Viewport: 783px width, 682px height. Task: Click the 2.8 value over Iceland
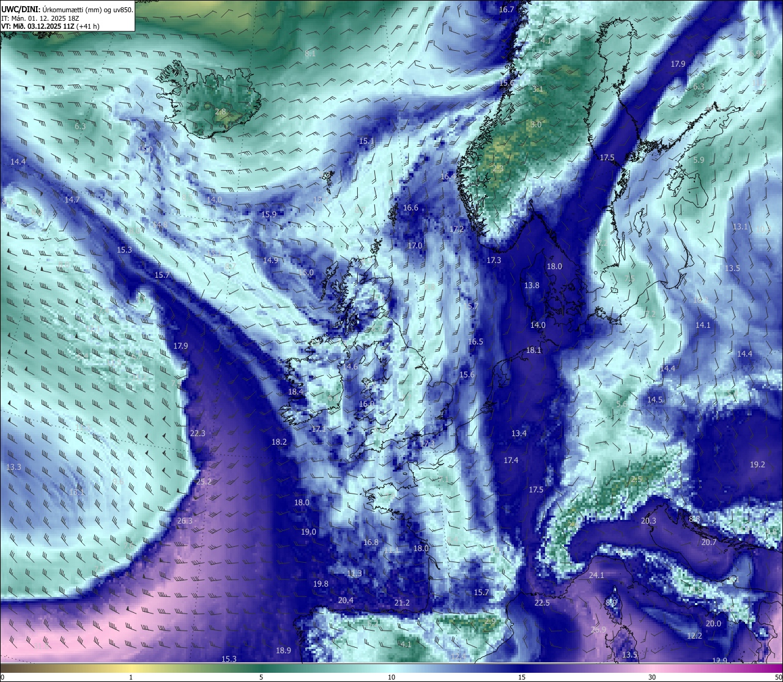(221, 112)
